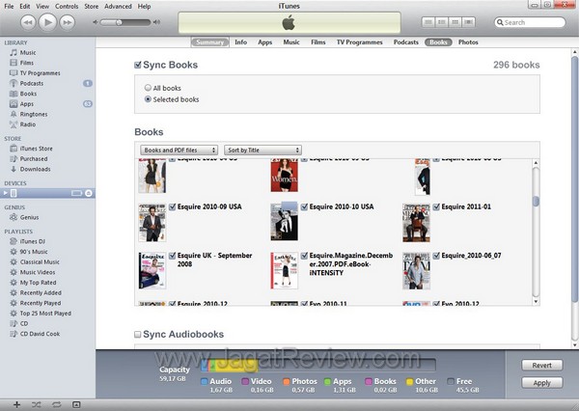
Task: Open the 90's Music smart playlist
Action: click(x=34, y=252)
